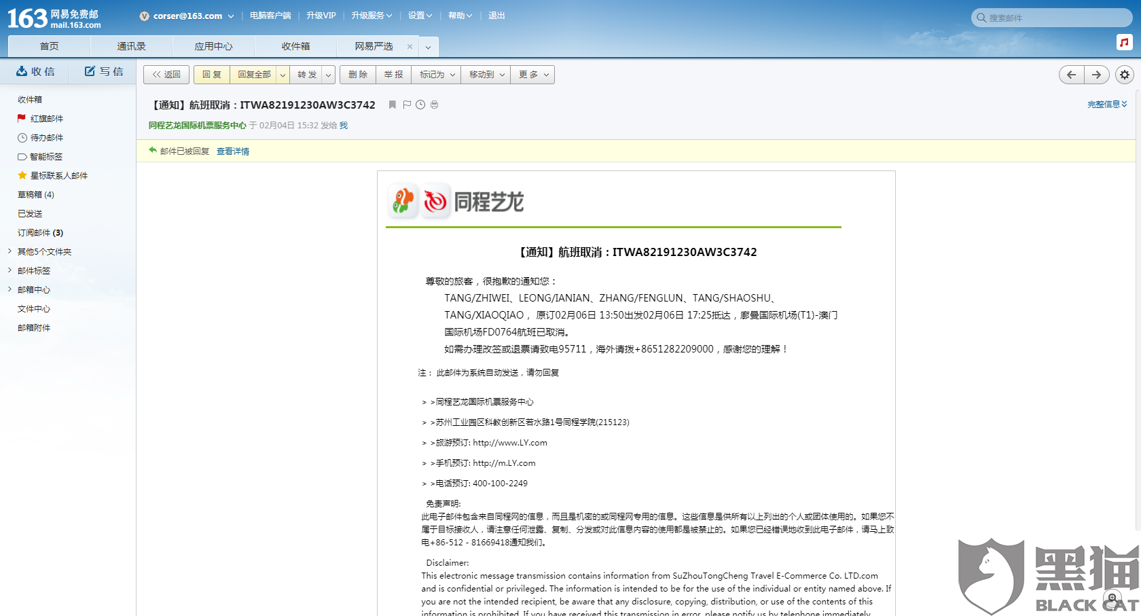
Task: Expand 其他5个文件夹 tree
Action: point(10,251)
